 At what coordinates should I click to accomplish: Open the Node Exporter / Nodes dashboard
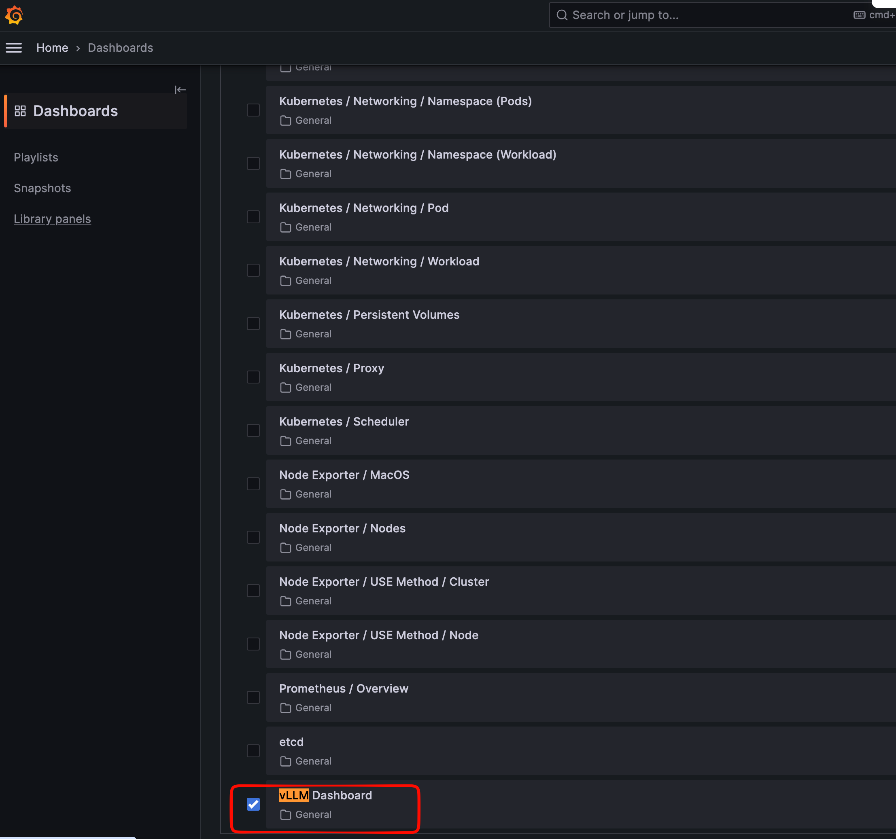(x=342, y=528)
